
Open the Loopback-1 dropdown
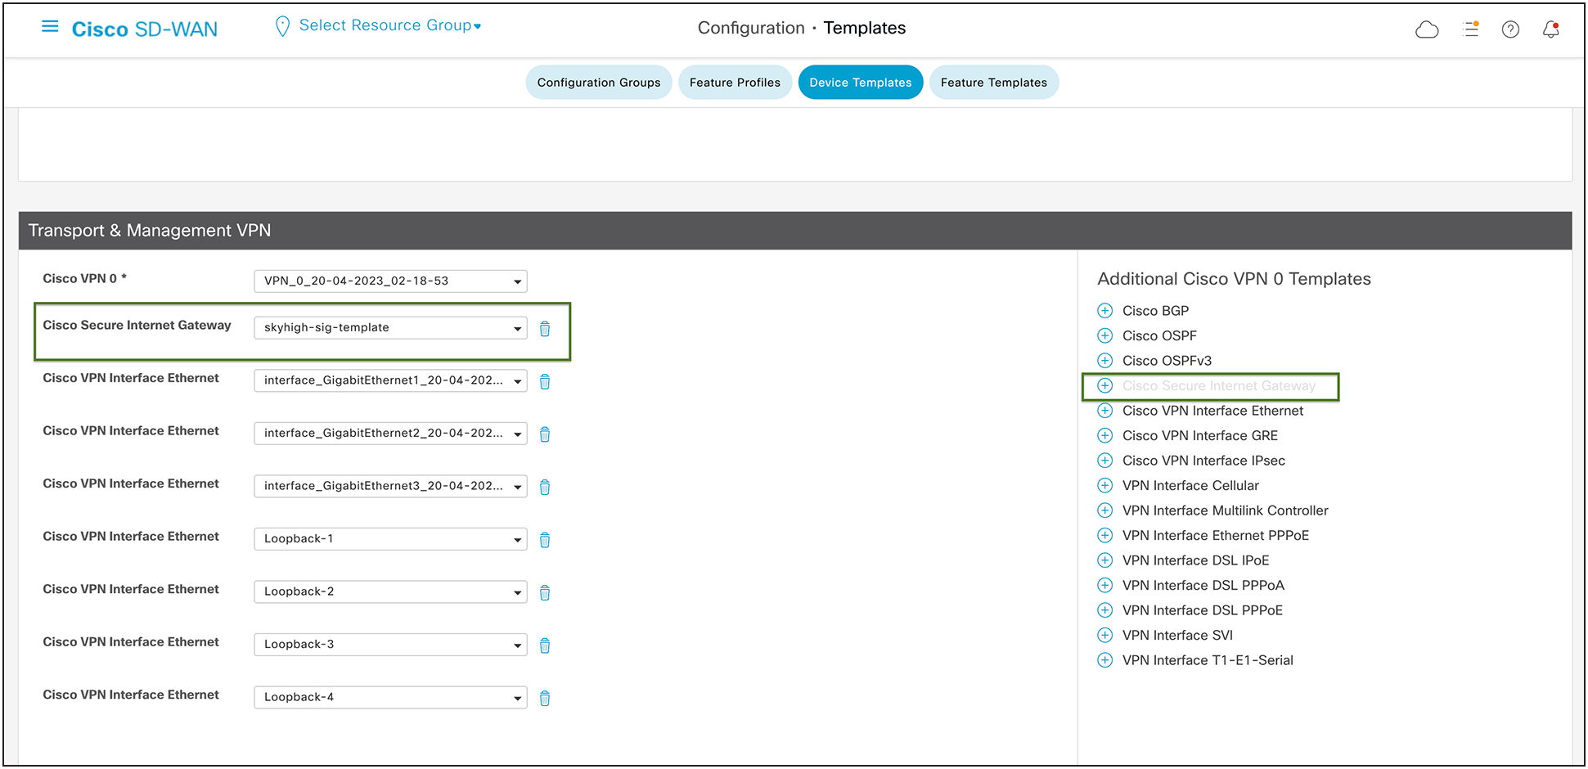click(x=390, y=538)
